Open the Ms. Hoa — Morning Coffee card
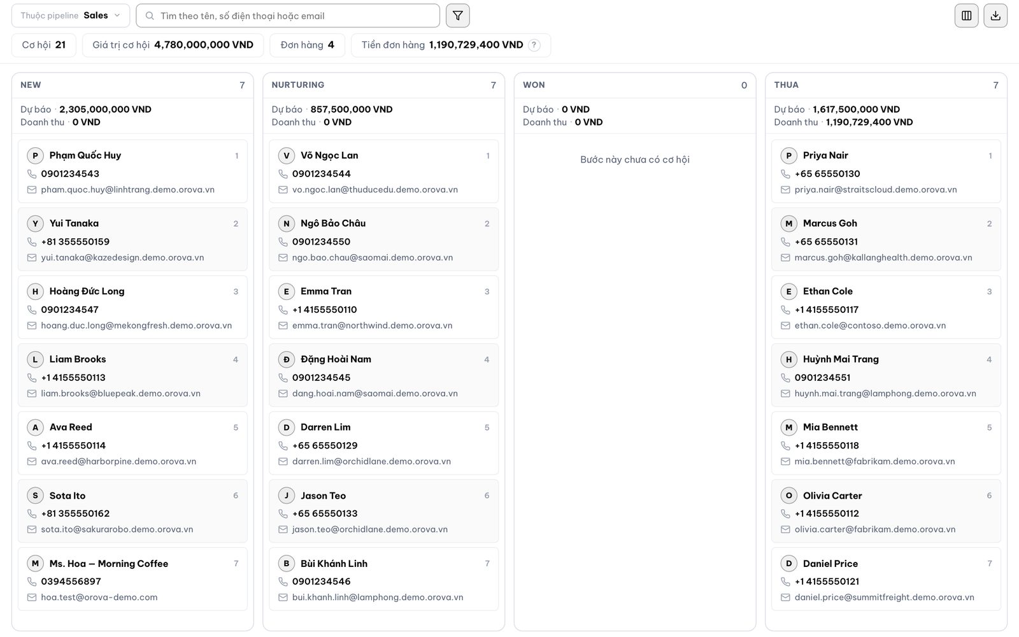 [x=132, y=580]
